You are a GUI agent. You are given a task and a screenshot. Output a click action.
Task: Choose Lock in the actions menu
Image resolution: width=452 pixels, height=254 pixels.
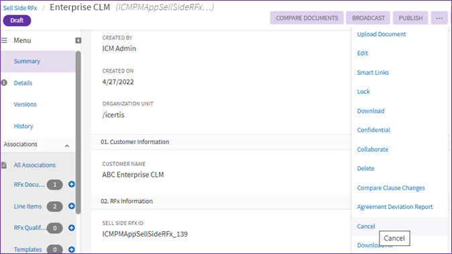pyautogui.click(x=363, y=92)
